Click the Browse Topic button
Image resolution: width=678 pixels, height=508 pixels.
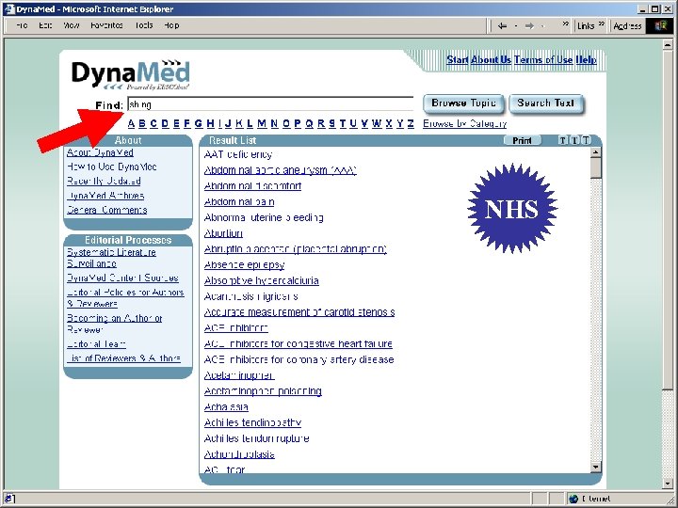tap(463, 103)
